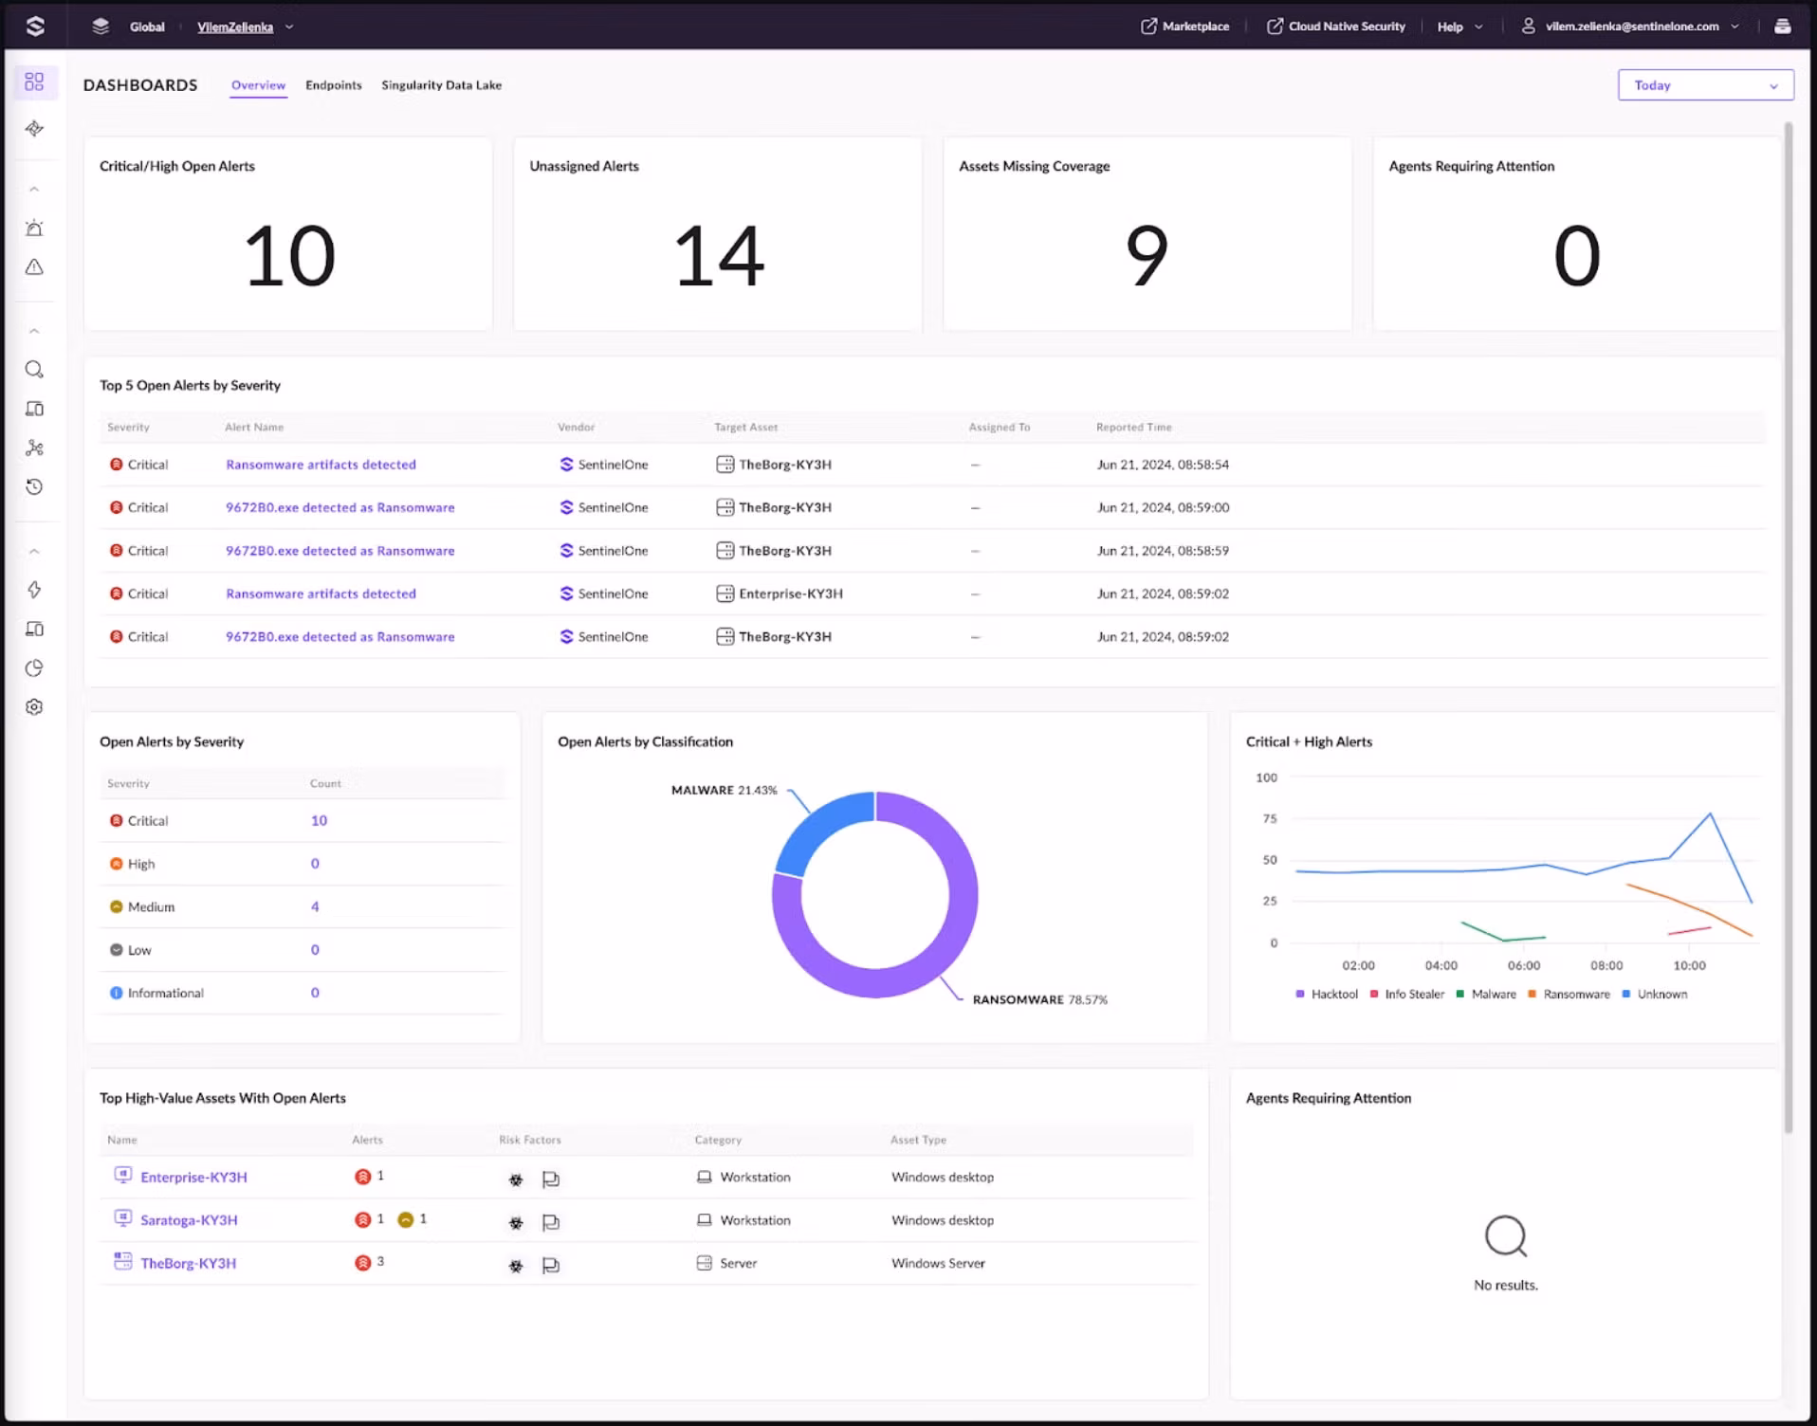Click the workstation icon beside Saratoga-KY3H link
Screen dimensions: 1817x1426
click(122, 1217)
